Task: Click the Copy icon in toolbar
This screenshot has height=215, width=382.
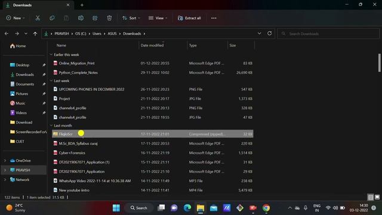Action: [x=52, y=18]
